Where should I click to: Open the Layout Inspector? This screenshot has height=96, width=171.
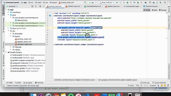(x=159, y=83)
